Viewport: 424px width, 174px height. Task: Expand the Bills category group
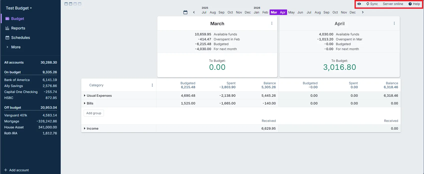(85, 103)
